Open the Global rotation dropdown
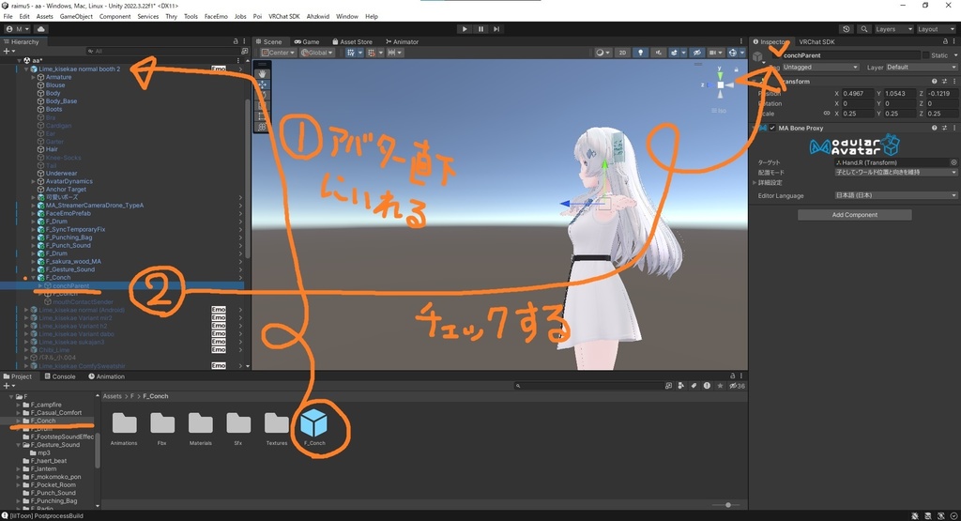 point(317,53)
